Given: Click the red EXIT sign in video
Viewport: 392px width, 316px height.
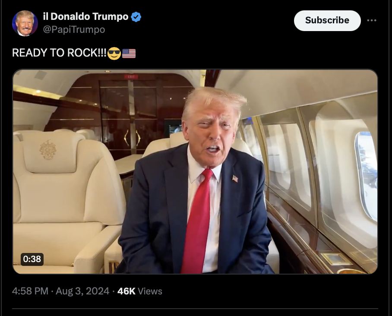Looking at the screenshot, I should click(131, 76).
